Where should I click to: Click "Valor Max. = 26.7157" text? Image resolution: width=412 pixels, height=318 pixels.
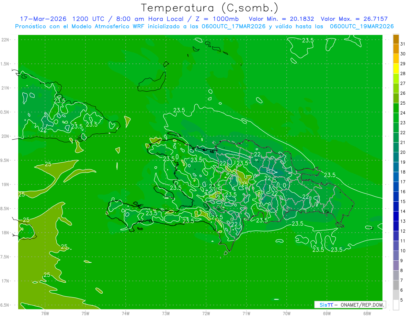[354, 19]
